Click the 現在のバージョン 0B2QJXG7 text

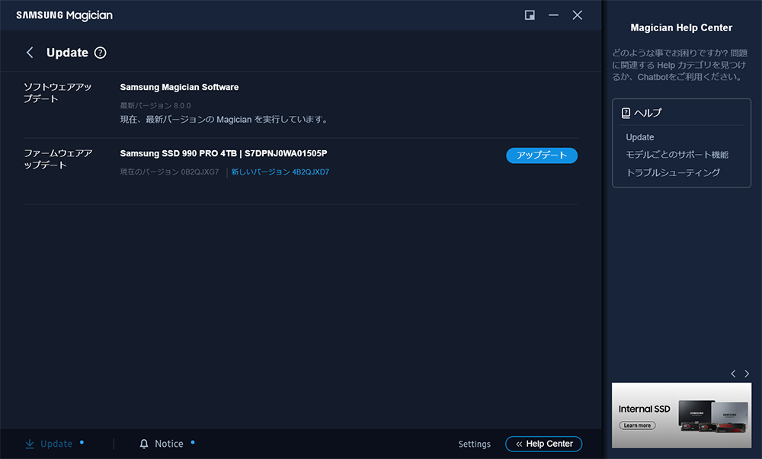click(x=170, y=172)
